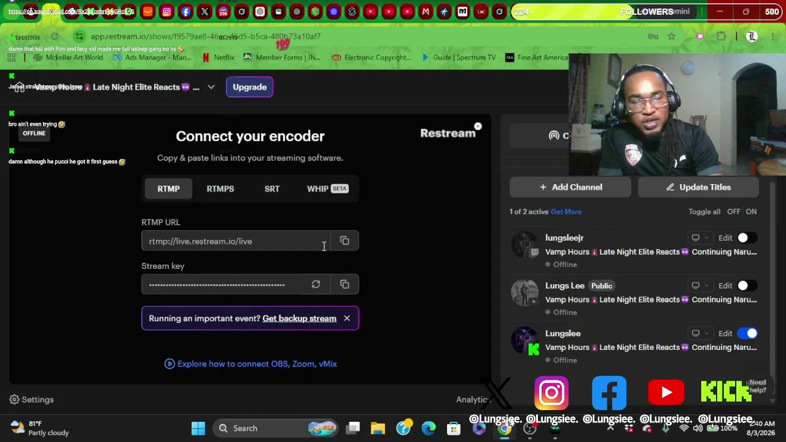Open the Guide Spectrum TV bookmark
The width and height of the screenshot is (786, 442).
(x=459, y=57)
